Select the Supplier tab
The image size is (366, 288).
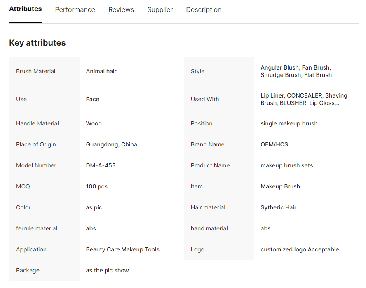pyautogui.click(x=160, y=10)
